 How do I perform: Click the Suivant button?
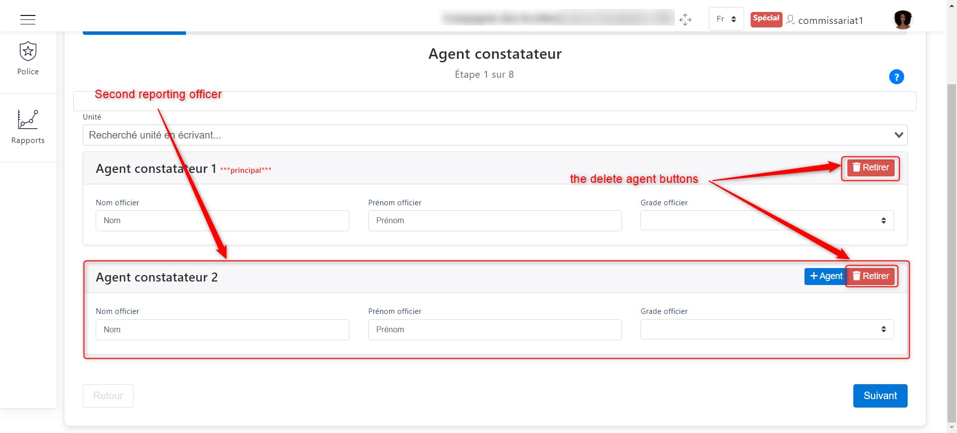pyautogui.click(x=880, y=396)
